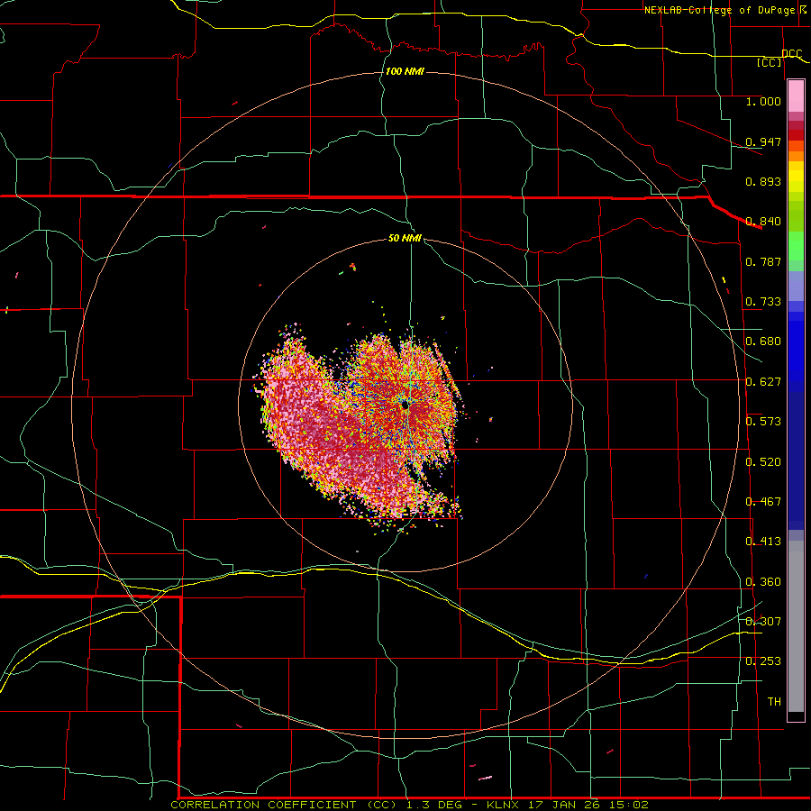The height and width of the screenshot is (811, 811).
Task: Click the CORRELATION COEFFICIENT (CC) caption text
Action: (x=285, y=805)
